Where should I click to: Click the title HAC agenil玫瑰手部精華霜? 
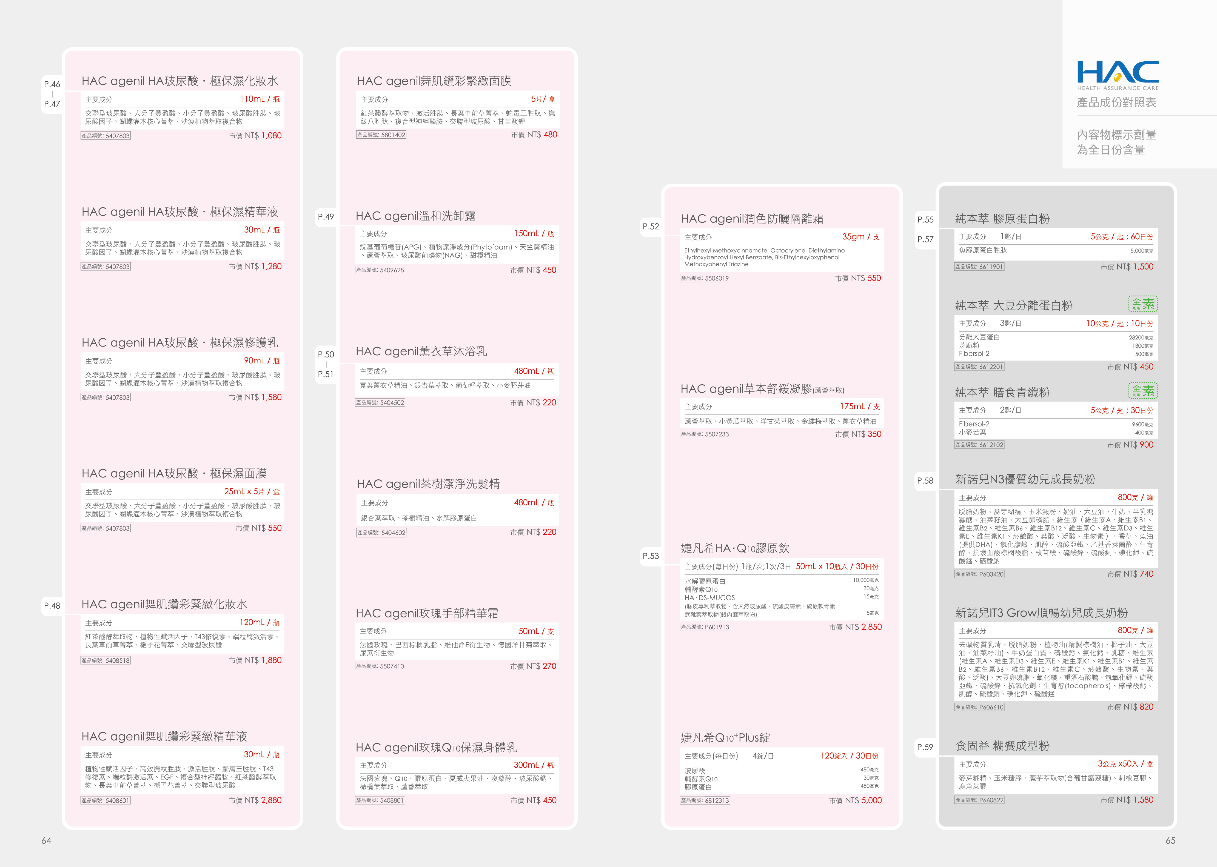427,613
